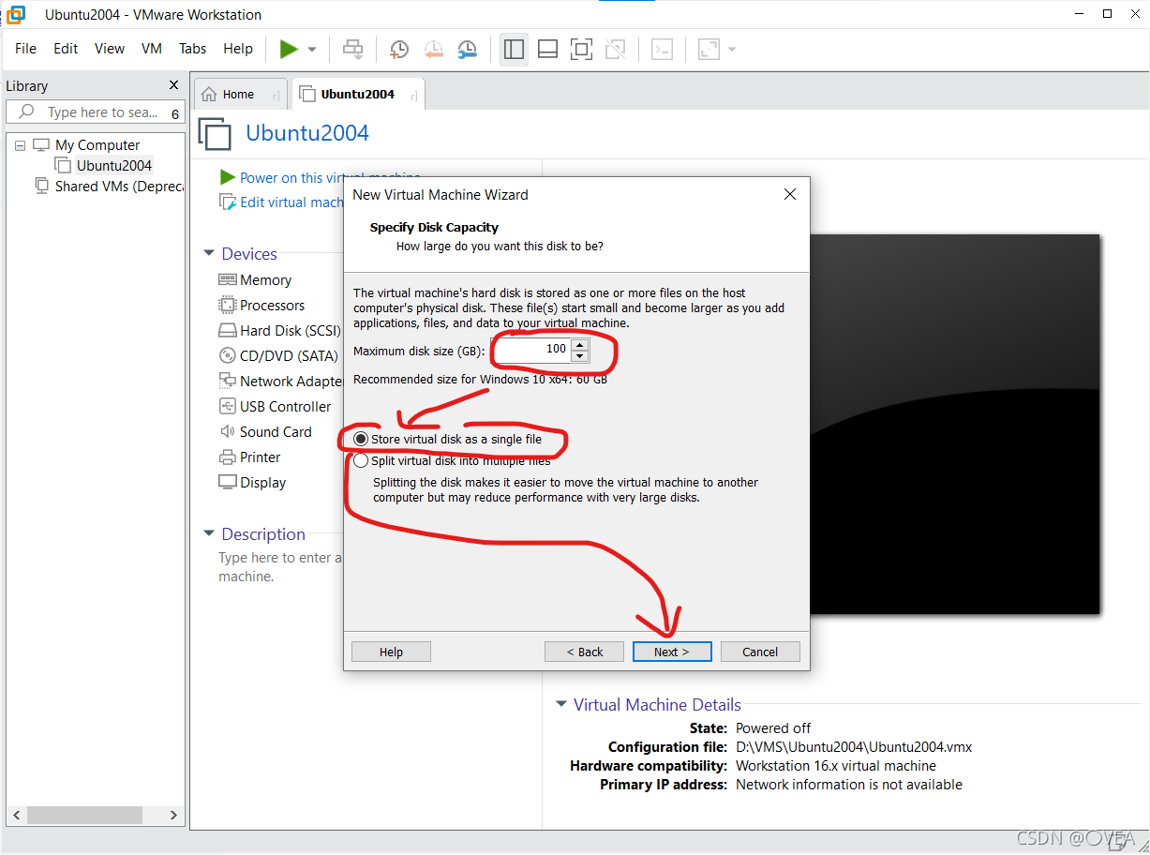Click the console view toolbar icon
The image size is (1150, 855).
pyautogui.click(x=663, y=49)
